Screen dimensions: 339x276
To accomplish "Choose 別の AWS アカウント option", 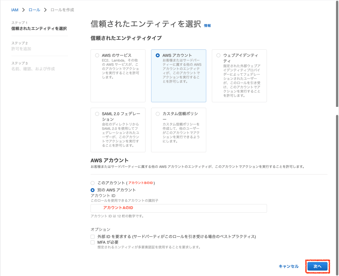I will coord(92,190).
